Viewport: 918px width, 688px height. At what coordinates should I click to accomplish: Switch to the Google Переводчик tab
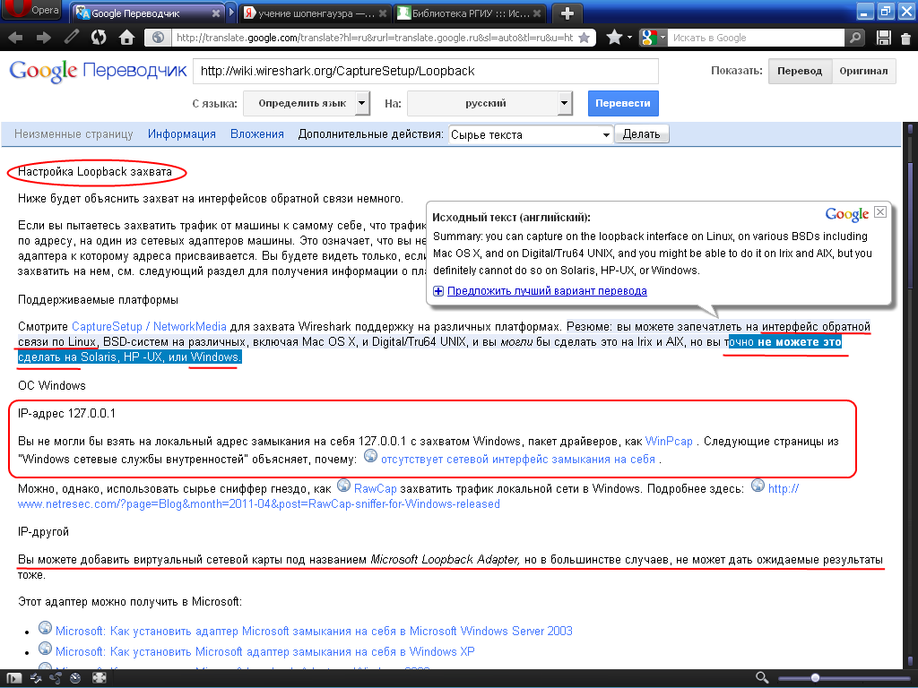tap(146, 13)
